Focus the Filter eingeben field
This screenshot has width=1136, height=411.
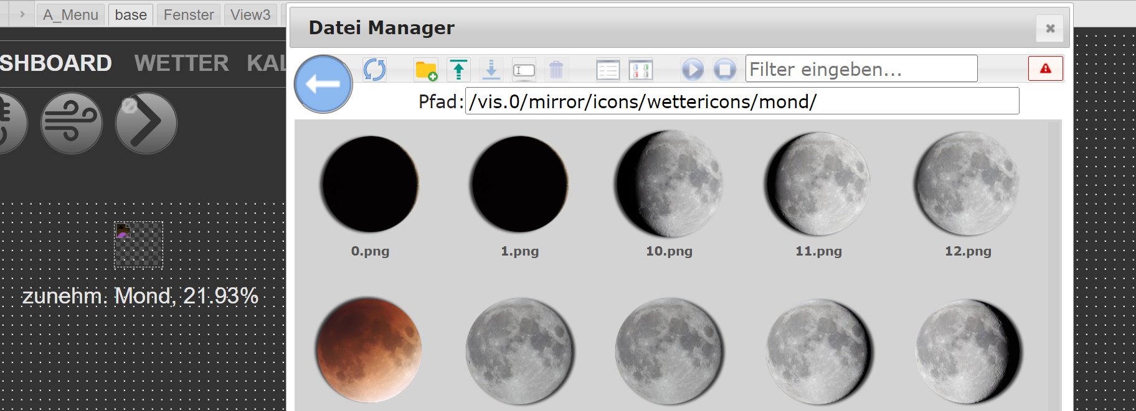tap(861, 68)
